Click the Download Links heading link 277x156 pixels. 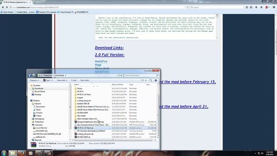[109, 48]
